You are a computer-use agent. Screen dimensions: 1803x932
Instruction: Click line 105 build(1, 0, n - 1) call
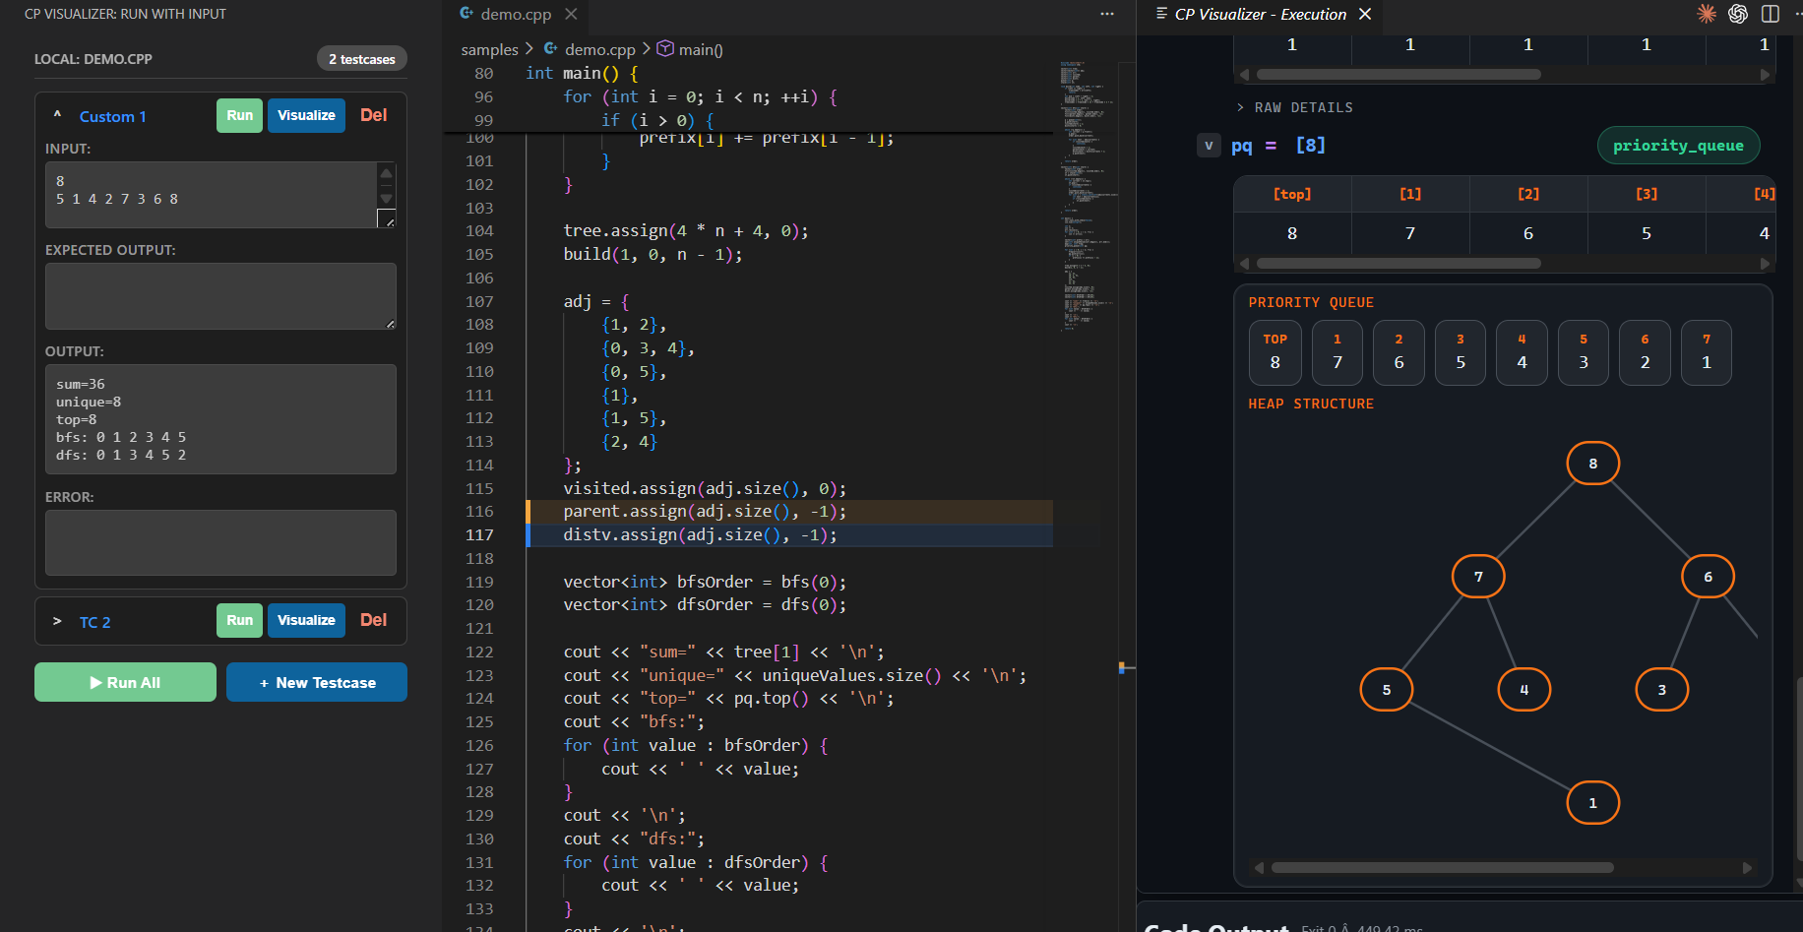point(653,254)
